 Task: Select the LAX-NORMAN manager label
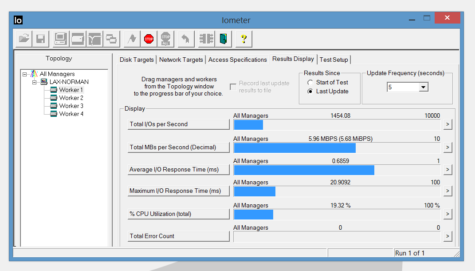point(69,82)
